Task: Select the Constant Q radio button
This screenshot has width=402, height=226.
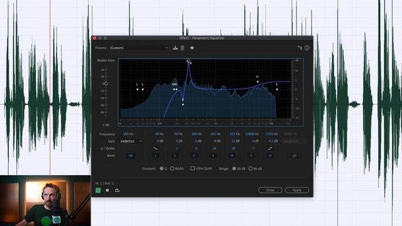Action: [x=161, y=169]
